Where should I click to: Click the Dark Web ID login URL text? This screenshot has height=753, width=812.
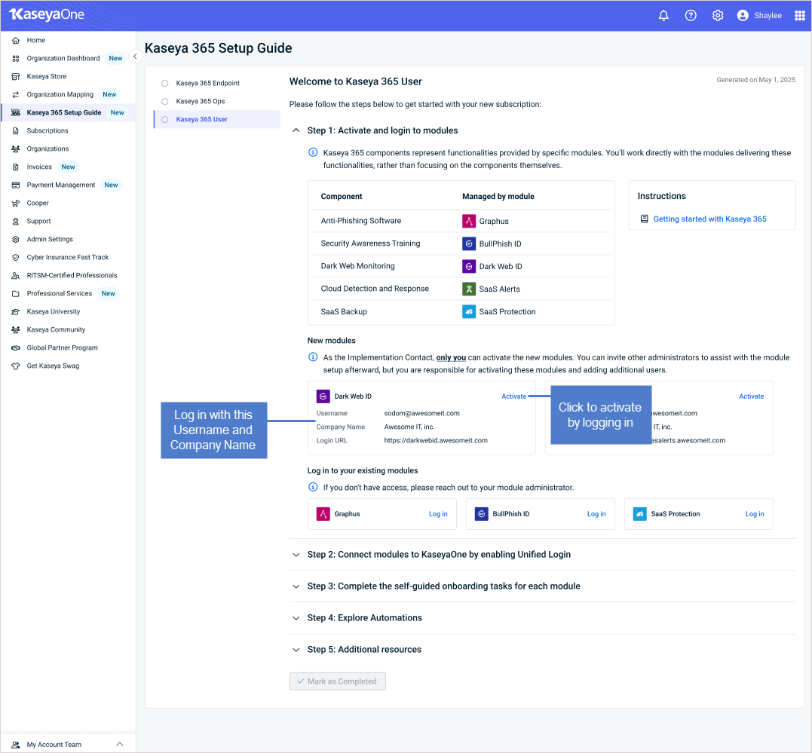436,441
